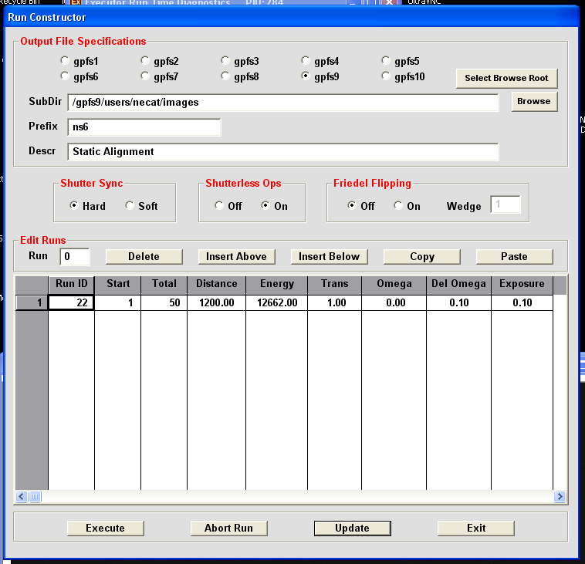Select the gpfs1 radio button
Screen dimensions: 585x564
pyautogui.click(x=66, y=60)
